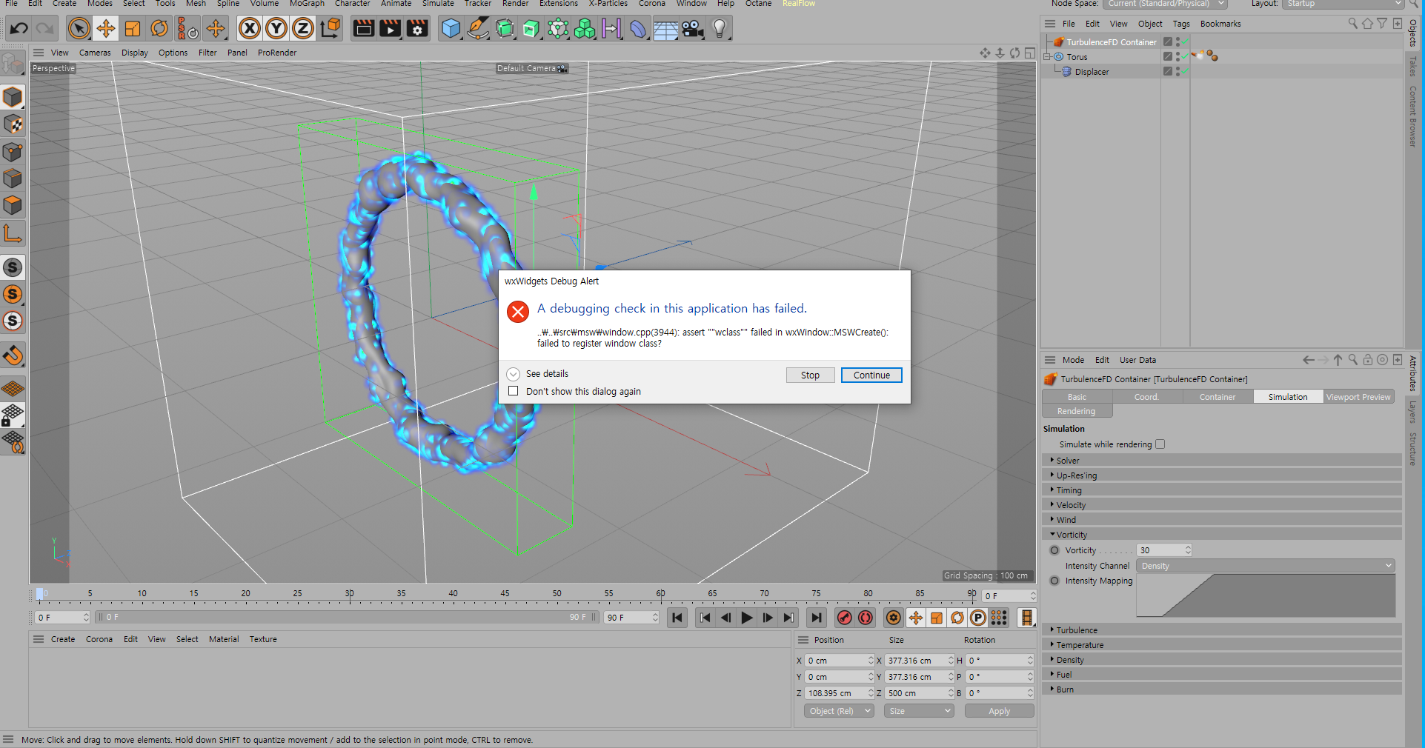
Task: Click the Intensity Mapping curve graph
Action: (1266, 595)
